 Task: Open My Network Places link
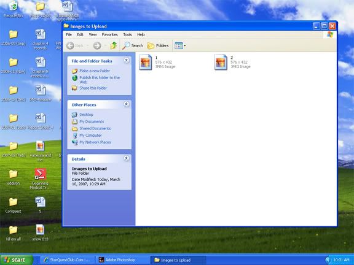(95, 142)
